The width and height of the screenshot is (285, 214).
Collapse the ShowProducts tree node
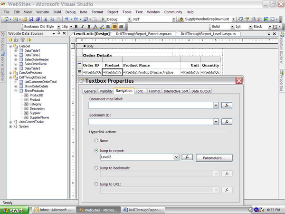click(16, 91)
